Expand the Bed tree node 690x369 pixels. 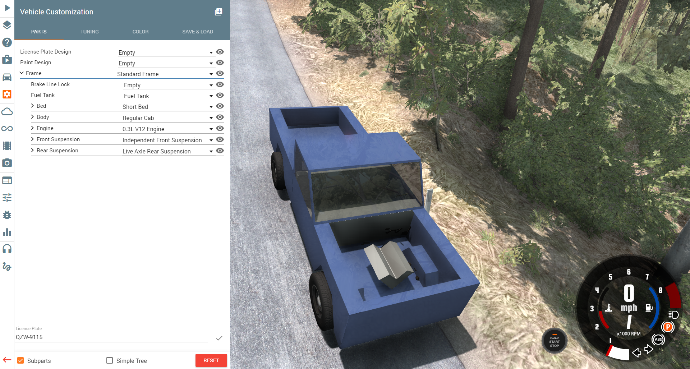(32, 106)
